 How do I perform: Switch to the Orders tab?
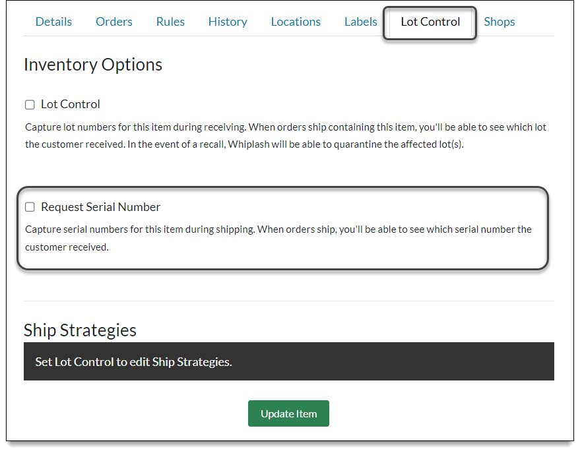click(x=114, y=22)
